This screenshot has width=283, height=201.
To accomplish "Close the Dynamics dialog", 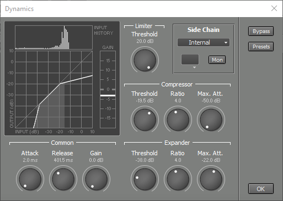I will point(274,8).
